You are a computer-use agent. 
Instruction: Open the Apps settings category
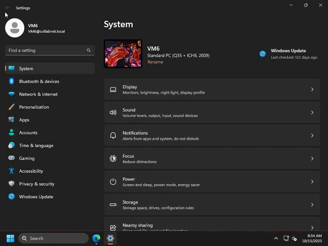pos(24,120)
